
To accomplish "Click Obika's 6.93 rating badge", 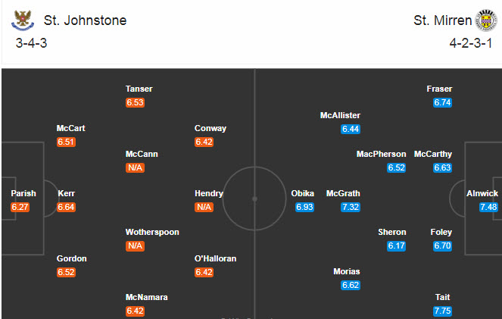I will pyautogui.click(x=305, y=207).
